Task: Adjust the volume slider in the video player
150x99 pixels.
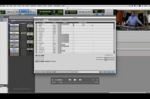Action: 57,80
